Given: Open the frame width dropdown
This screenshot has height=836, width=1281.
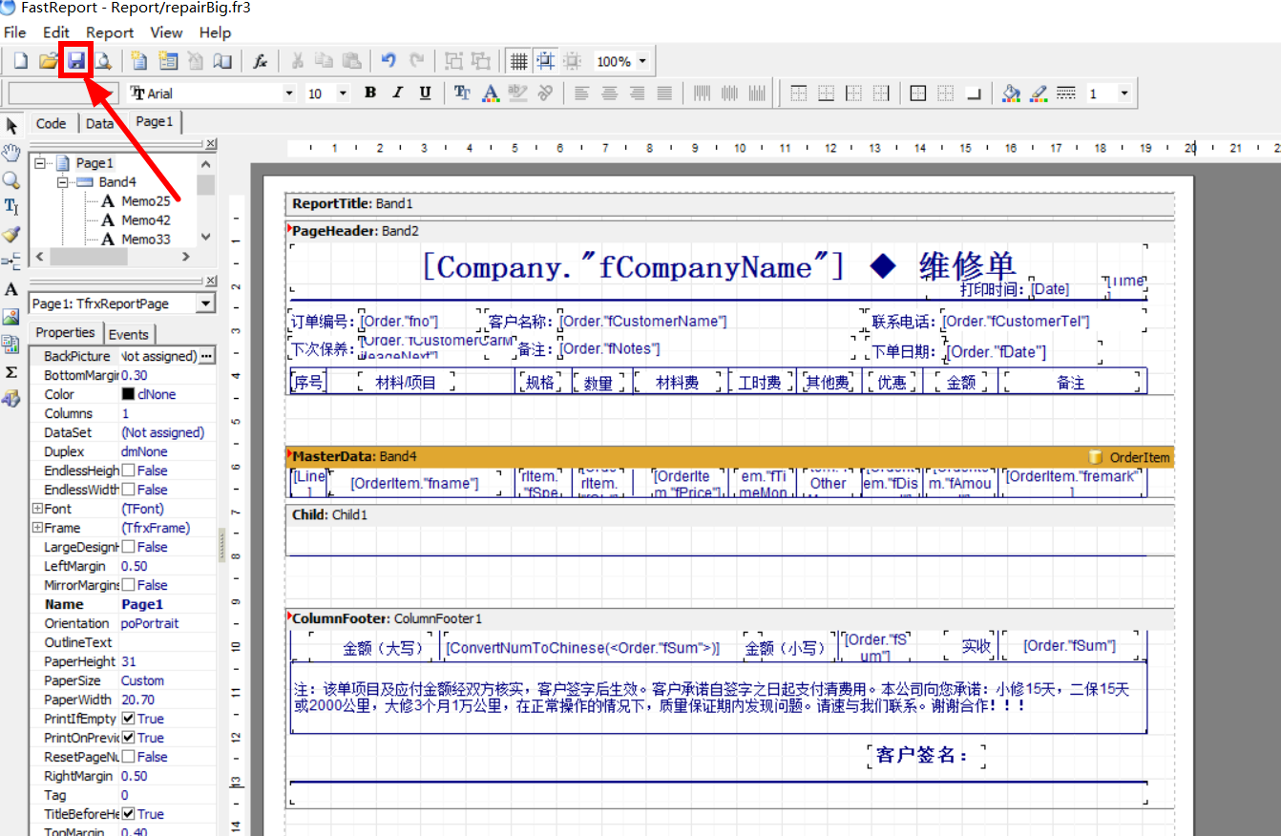Looking at the screenshot, I should tap(1124, 93).
